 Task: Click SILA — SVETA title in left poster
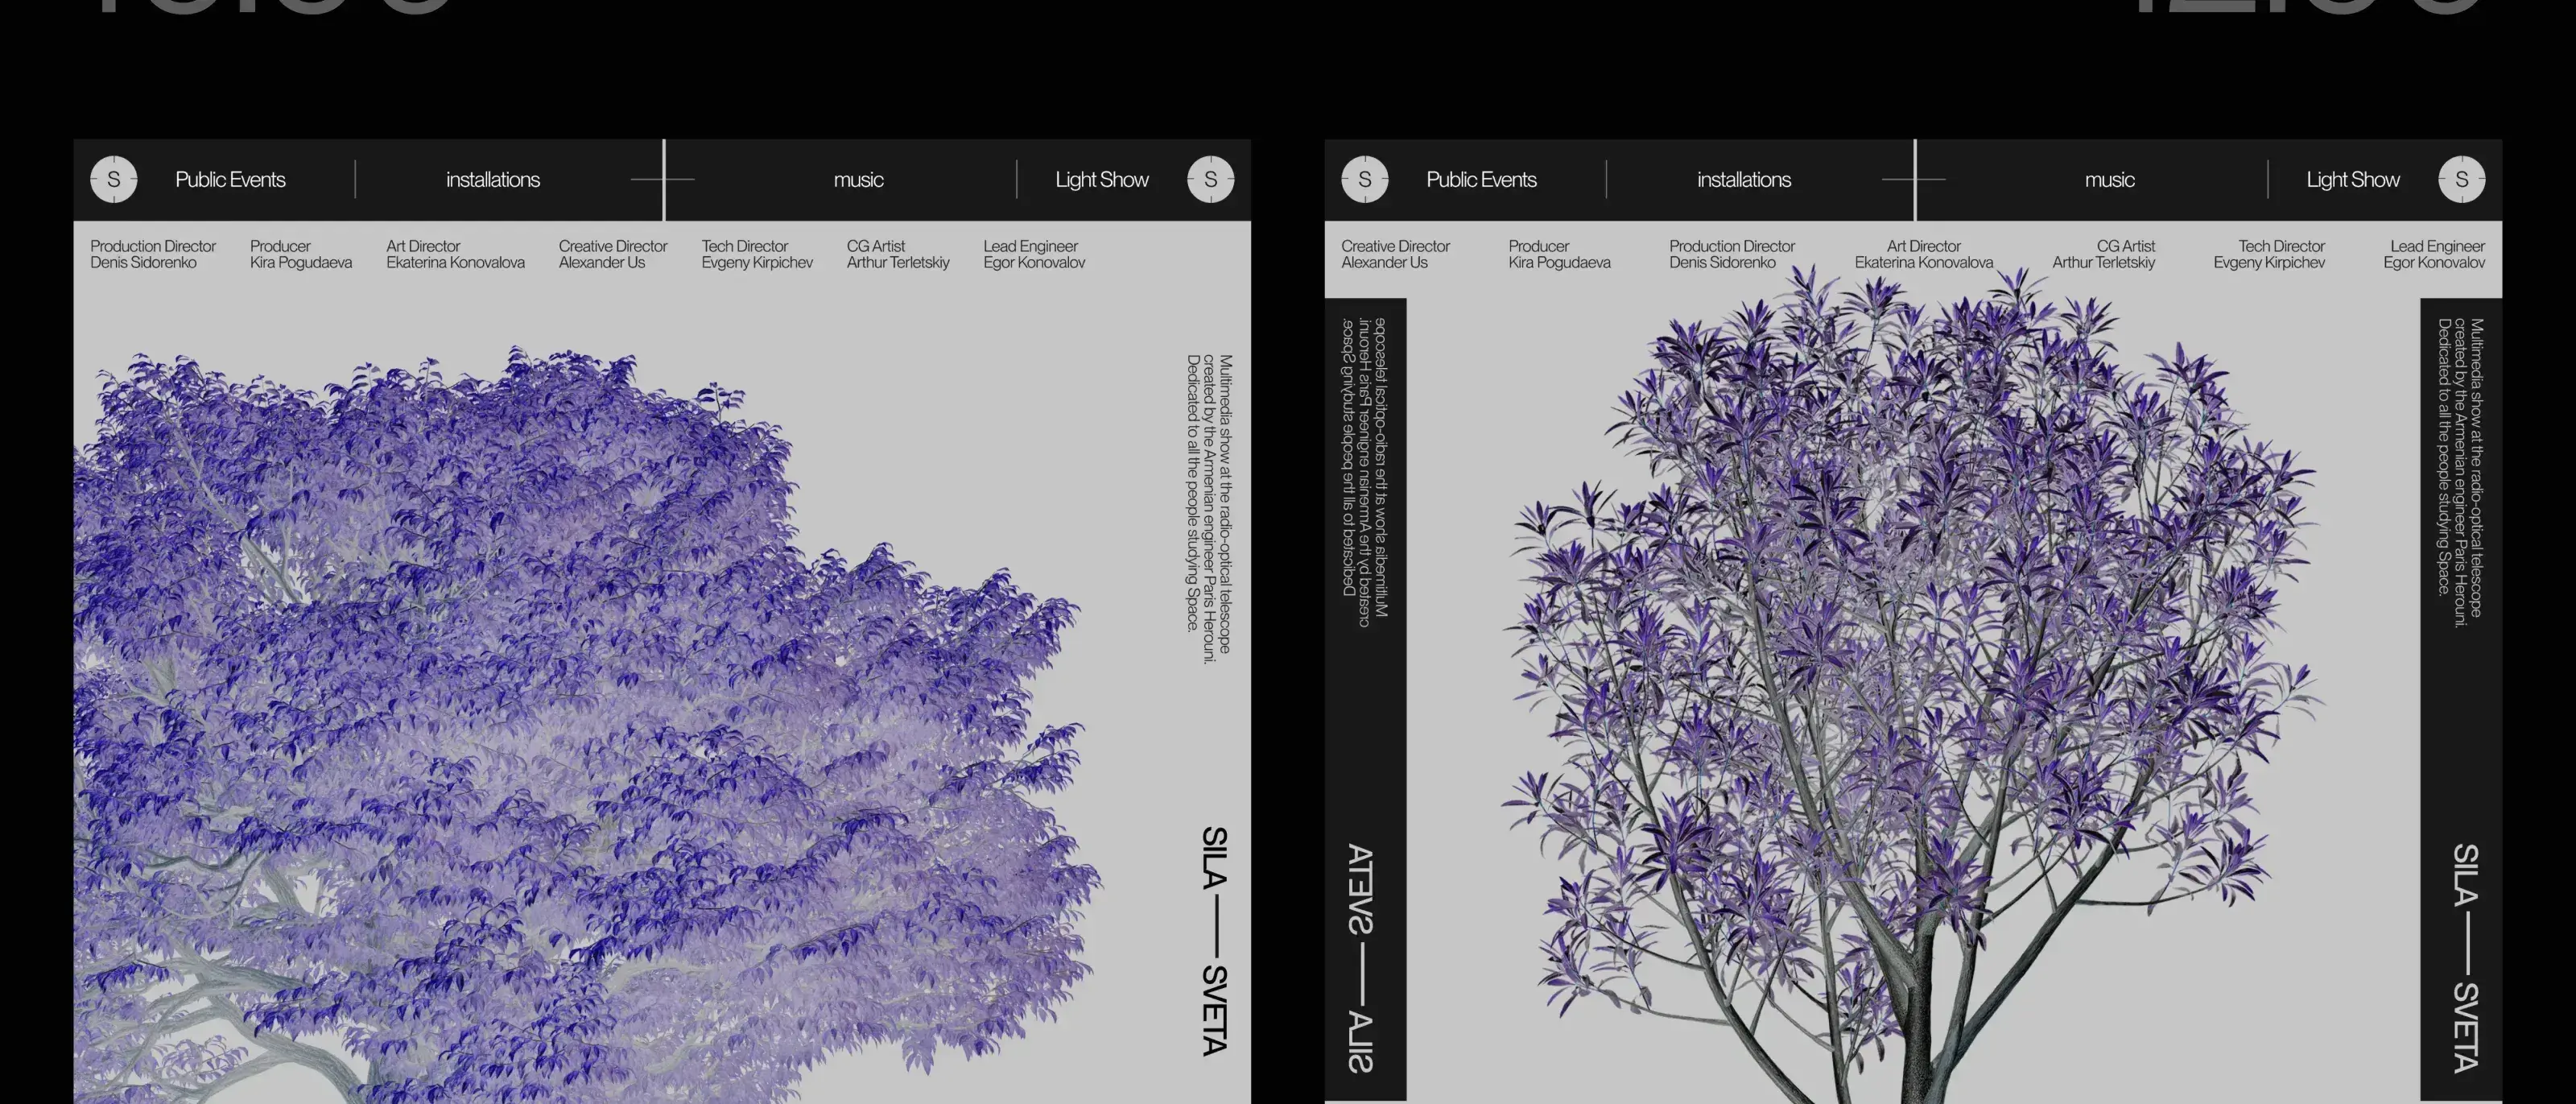(x=1214, y=941)
